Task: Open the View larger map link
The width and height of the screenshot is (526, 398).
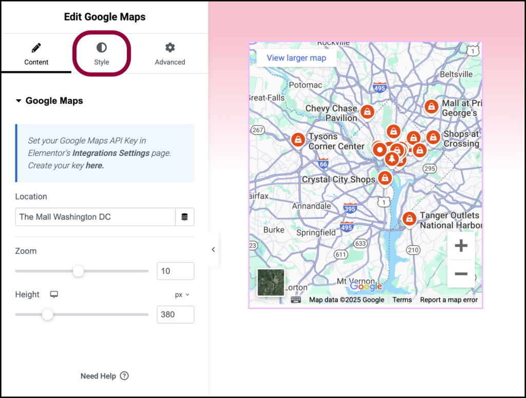Action: click(296, 58)
